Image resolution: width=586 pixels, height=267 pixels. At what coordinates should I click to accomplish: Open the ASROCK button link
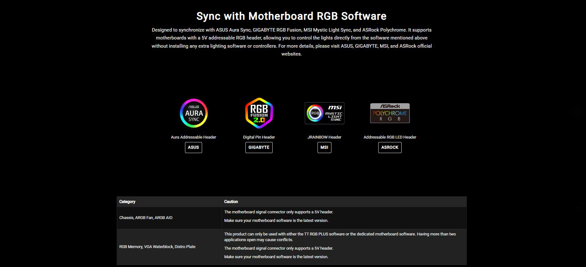point(390,147)
